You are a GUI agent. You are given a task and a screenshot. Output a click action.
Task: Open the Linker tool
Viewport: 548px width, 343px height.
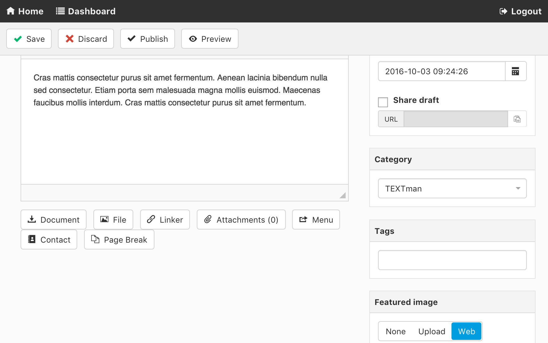click(165, 220)
